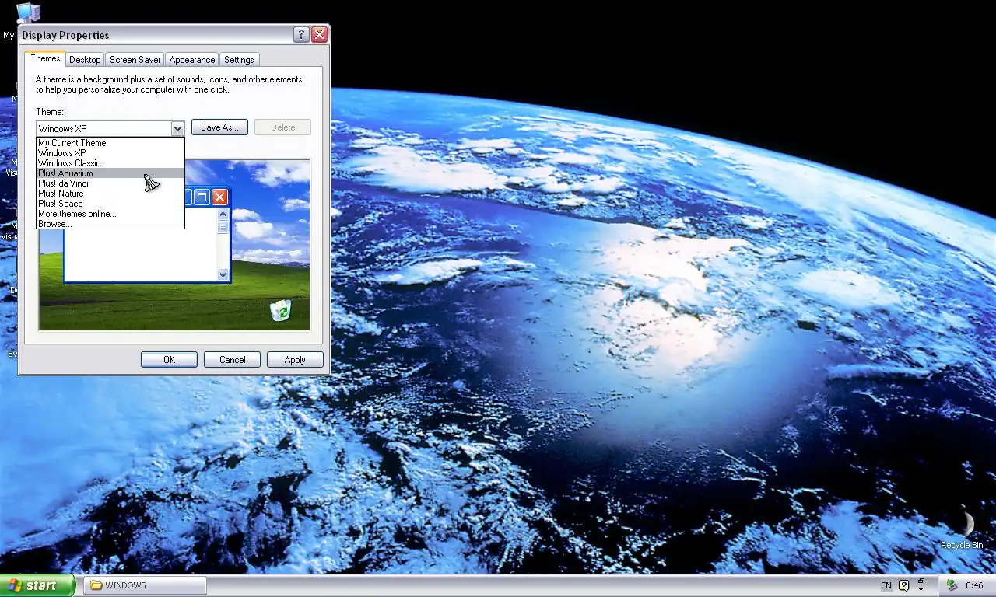Select the Themes tab

tap(45, 58)
